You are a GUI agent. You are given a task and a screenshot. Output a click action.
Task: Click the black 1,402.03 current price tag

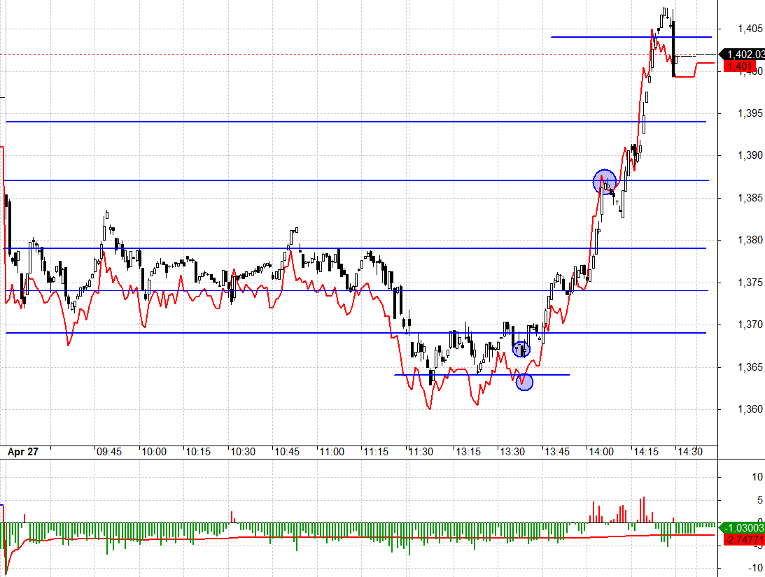click(x=745, y=55)
